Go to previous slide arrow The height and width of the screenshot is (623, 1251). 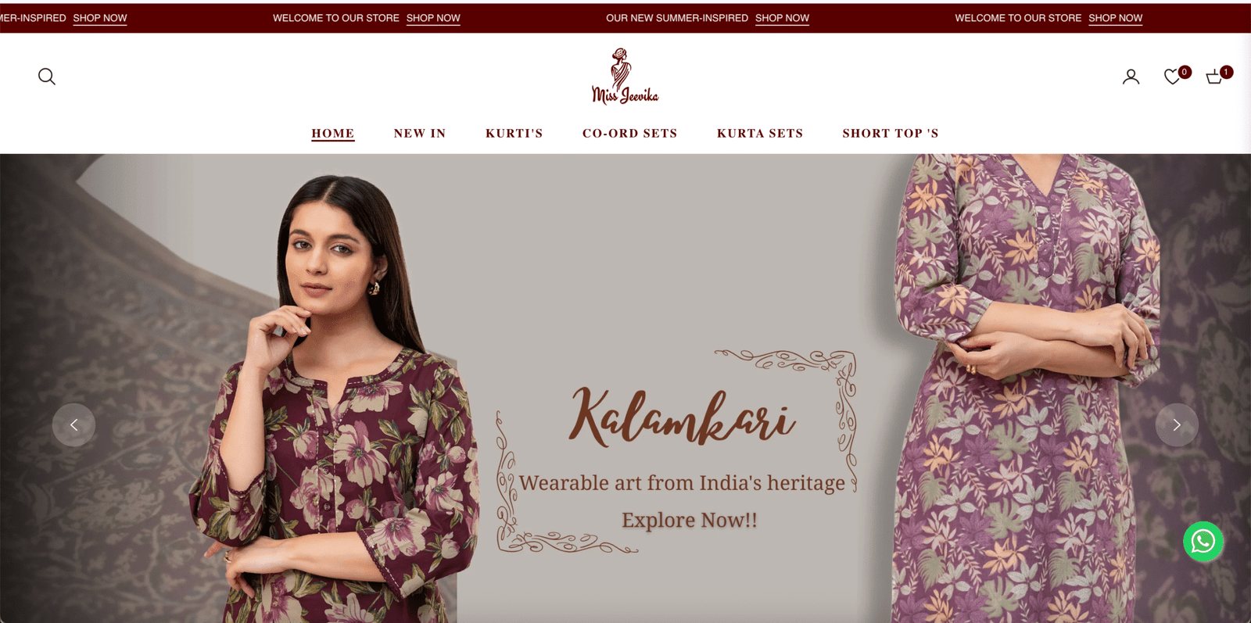(x=73, y=425)
